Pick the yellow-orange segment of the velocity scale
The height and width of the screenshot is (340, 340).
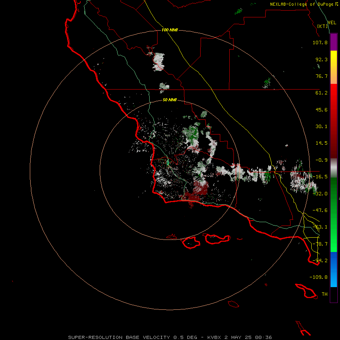pyautogui.click(x=334, y=67)
